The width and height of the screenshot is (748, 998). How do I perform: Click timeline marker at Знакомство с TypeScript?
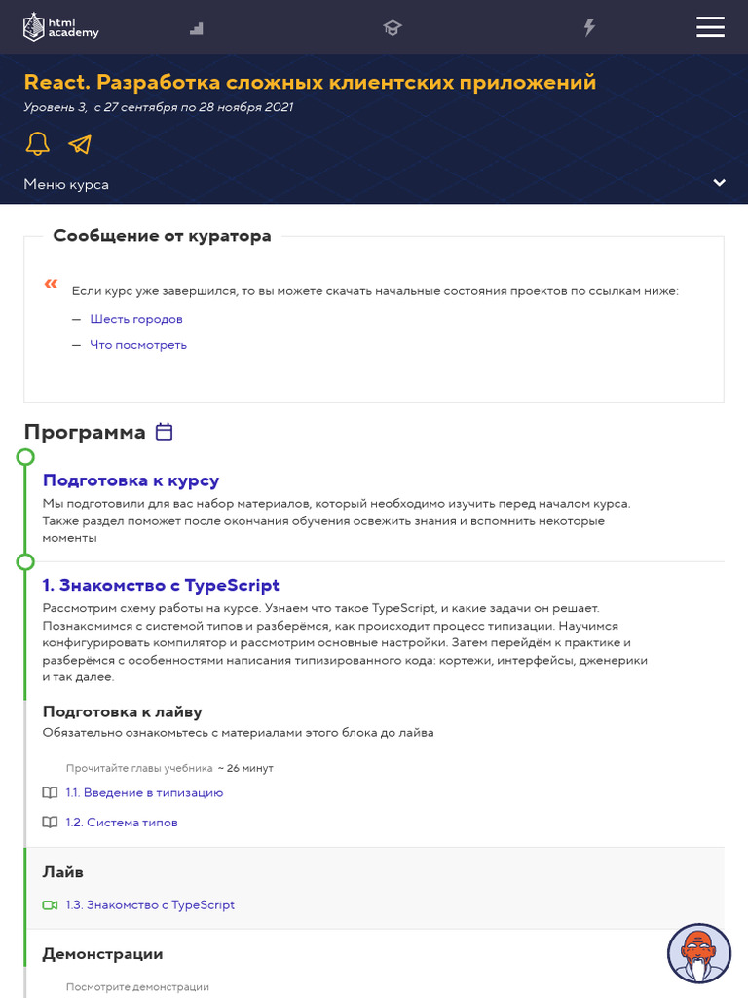click(25, 562)
